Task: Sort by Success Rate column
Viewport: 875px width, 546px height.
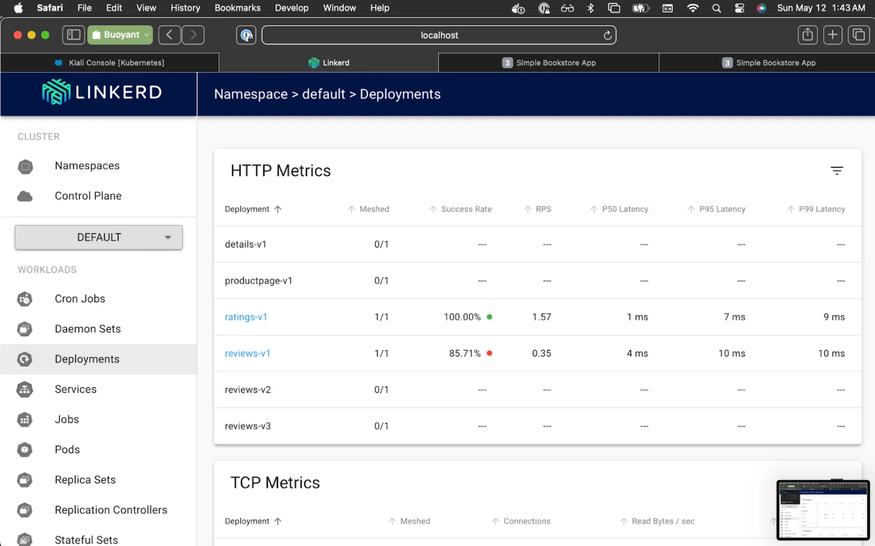Action: click(x=460, y=209)
